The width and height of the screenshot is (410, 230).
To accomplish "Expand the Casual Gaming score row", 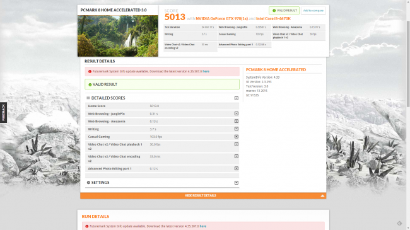I will click(237, 137).
